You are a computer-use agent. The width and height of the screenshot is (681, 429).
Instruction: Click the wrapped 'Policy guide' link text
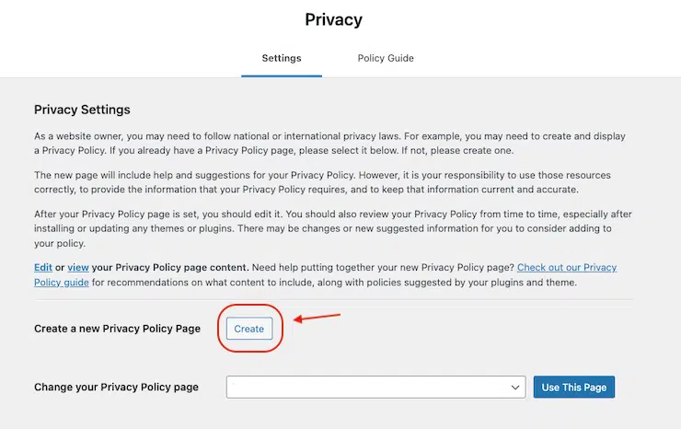[62, 283]
